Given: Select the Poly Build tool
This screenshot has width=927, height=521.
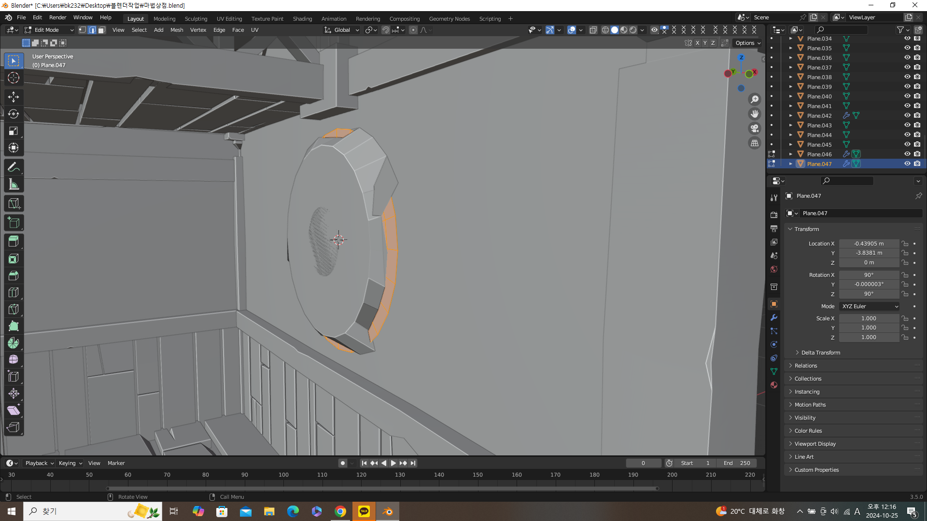Looking at the screenshot, I should point(14,326).
